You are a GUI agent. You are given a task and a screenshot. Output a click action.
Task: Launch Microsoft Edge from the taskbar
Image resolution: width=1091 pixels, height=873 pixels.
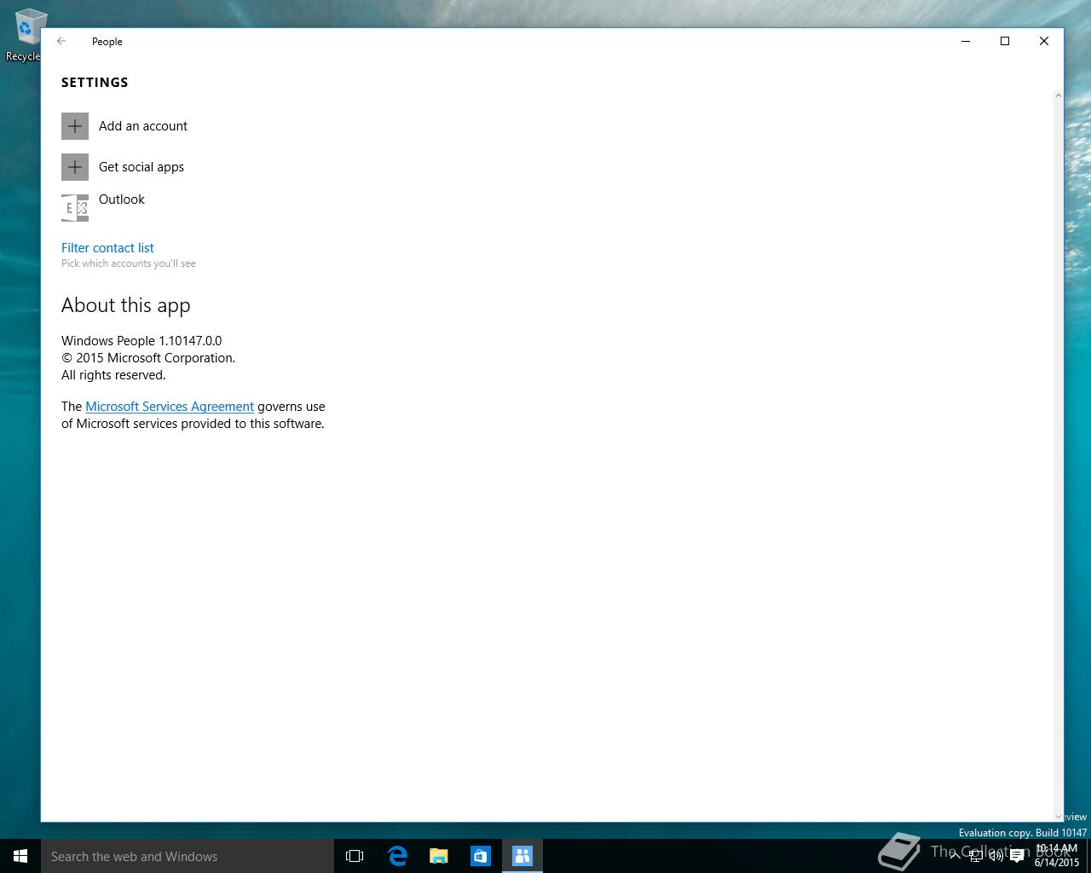point(397,856)
